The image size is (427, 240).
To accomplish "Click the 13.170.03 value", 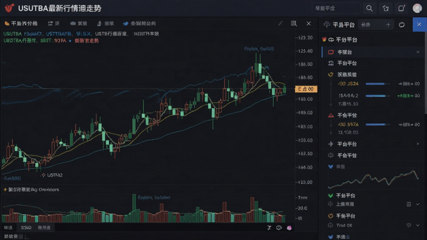I will (348, 132).
